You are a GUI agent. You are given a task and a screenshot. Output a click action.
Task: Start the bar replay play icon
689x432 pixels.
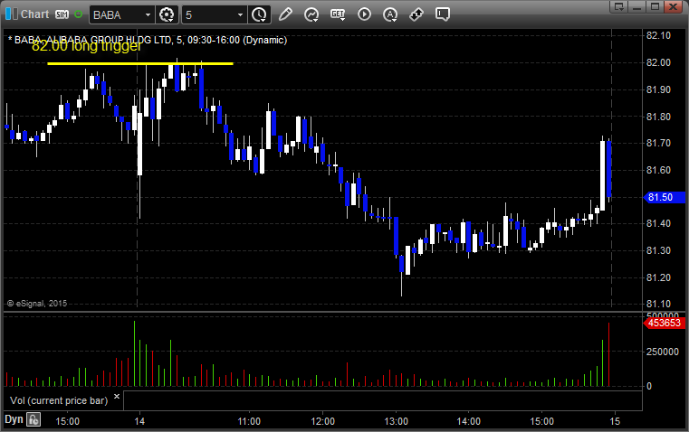(364, 14)
